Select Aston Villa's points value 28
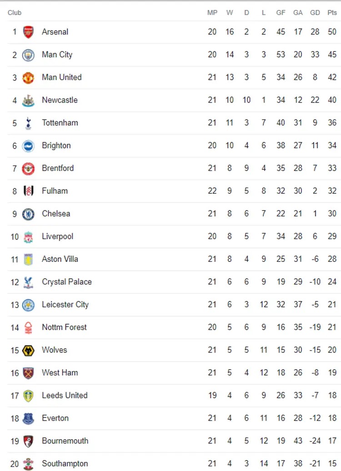Image resolution: width=341 pixels, height=471 pixels. 332,259
